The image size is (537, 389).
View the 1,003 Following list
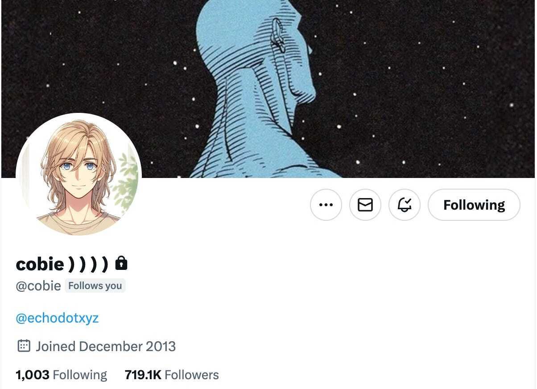point(62,375)
